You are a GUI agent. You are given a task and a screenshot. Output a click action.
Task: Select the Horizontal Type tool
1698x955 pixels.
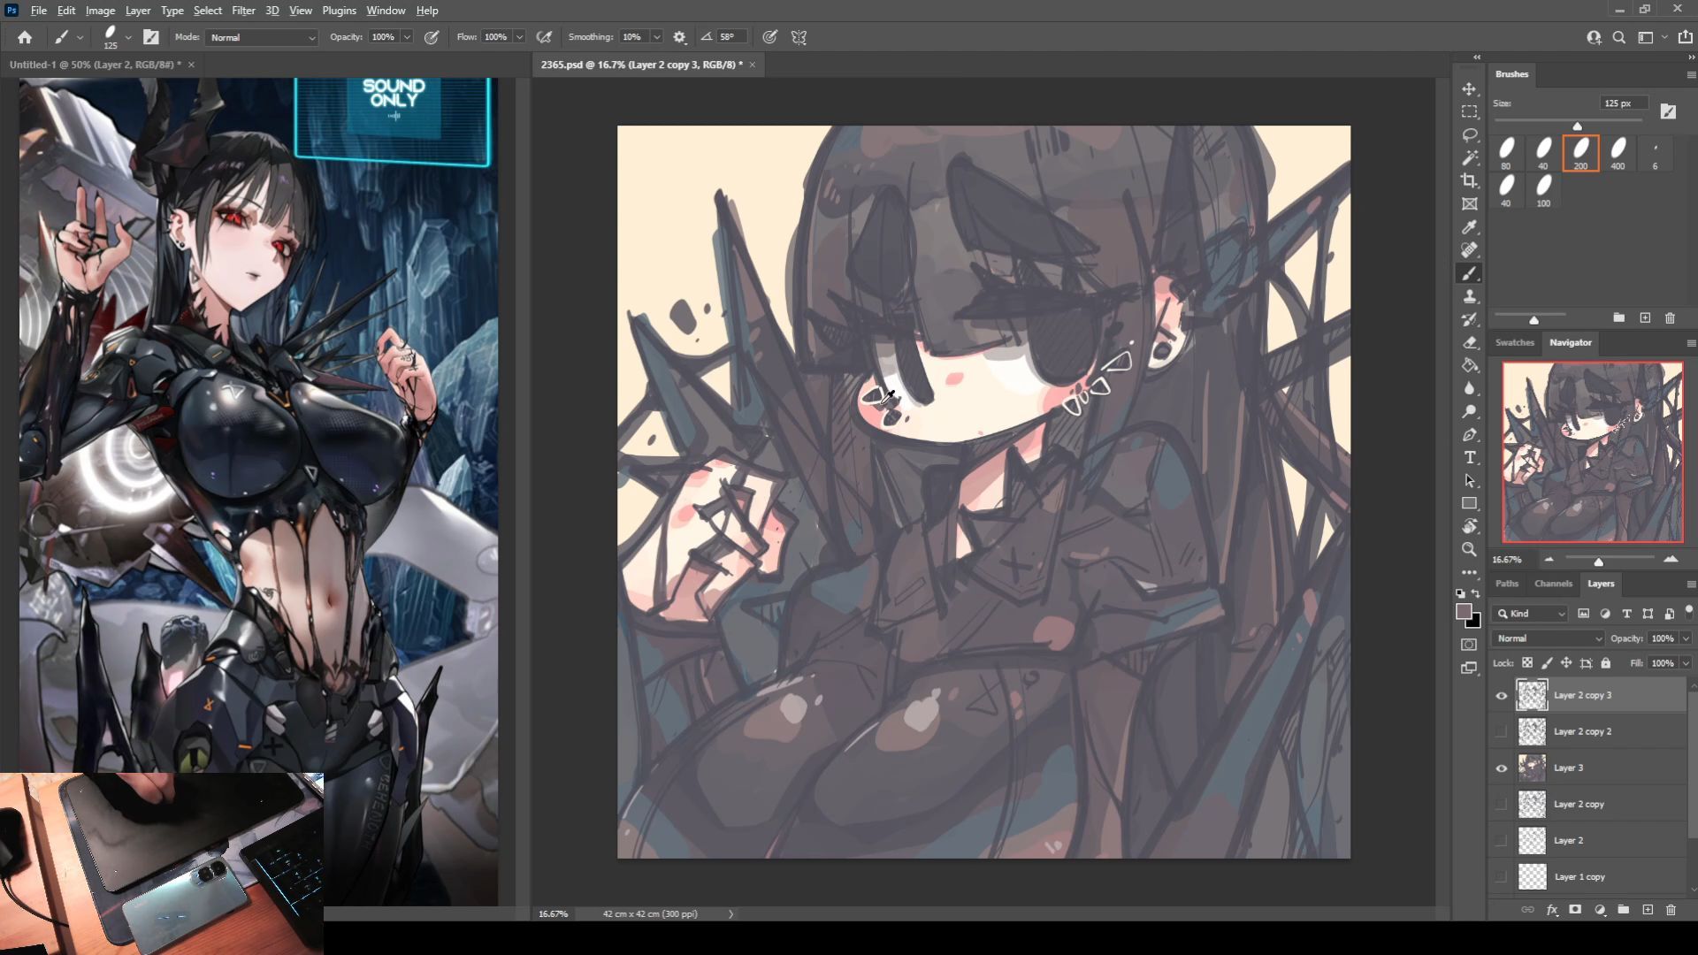[1469, 458]
